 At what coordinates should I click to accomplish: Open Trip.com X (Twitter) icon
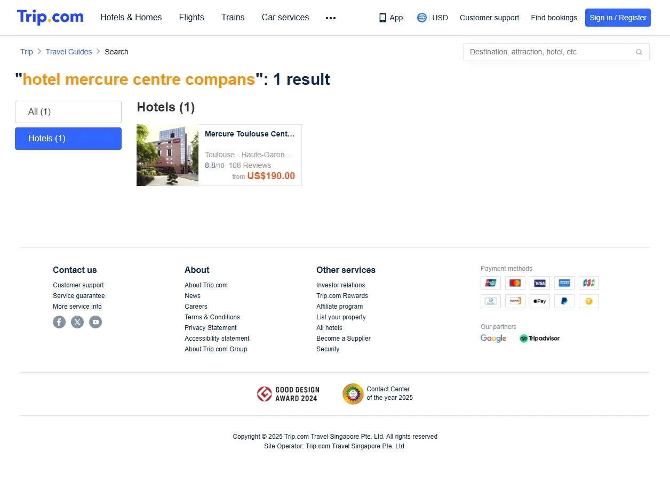click(77, 322)
